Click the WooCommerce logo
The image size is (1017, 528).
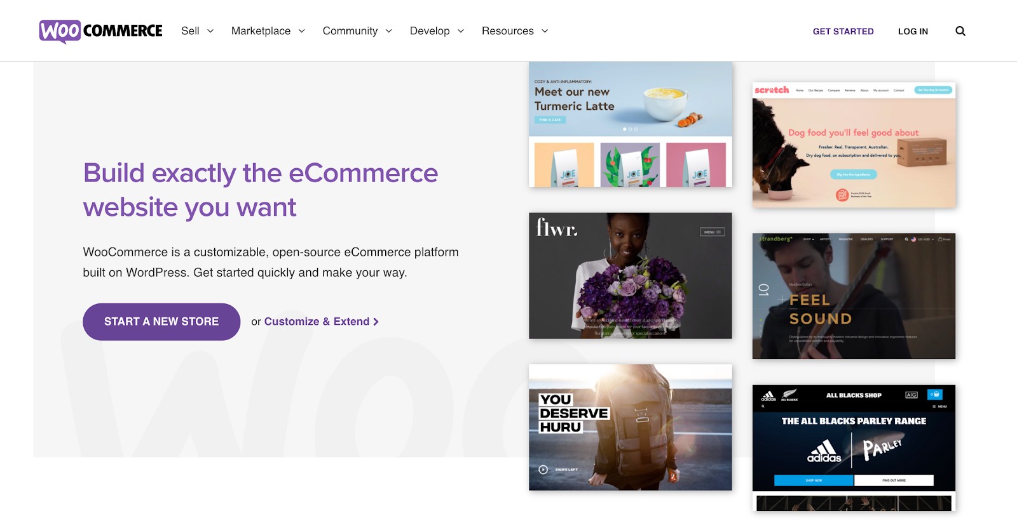point(100,31)
